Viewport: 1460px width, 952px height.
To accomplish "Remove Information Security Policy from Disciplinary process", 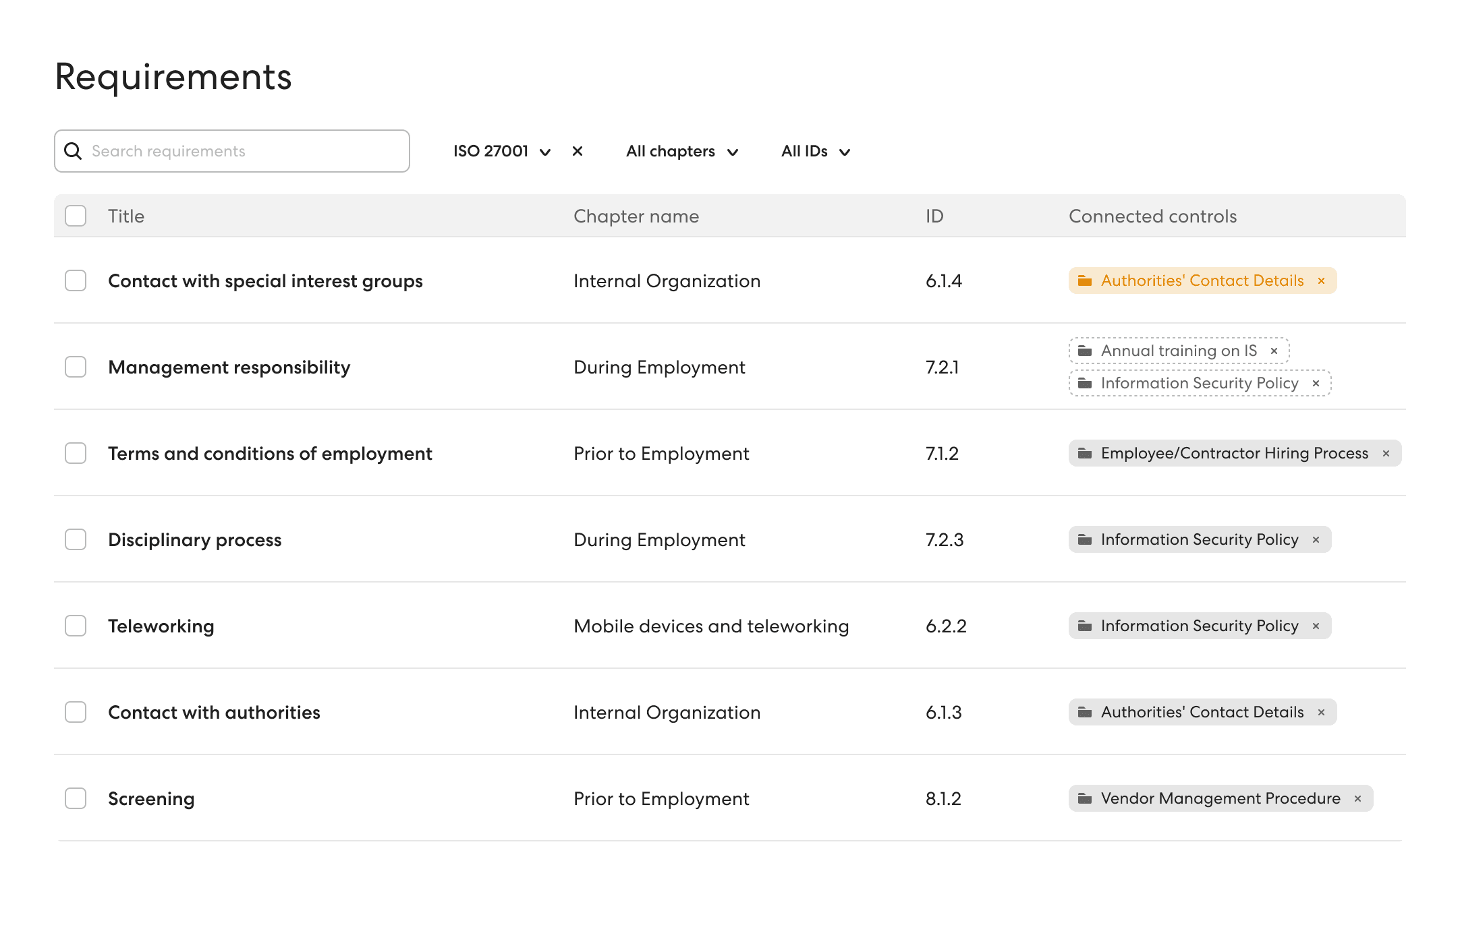I will coord(1316,539).
